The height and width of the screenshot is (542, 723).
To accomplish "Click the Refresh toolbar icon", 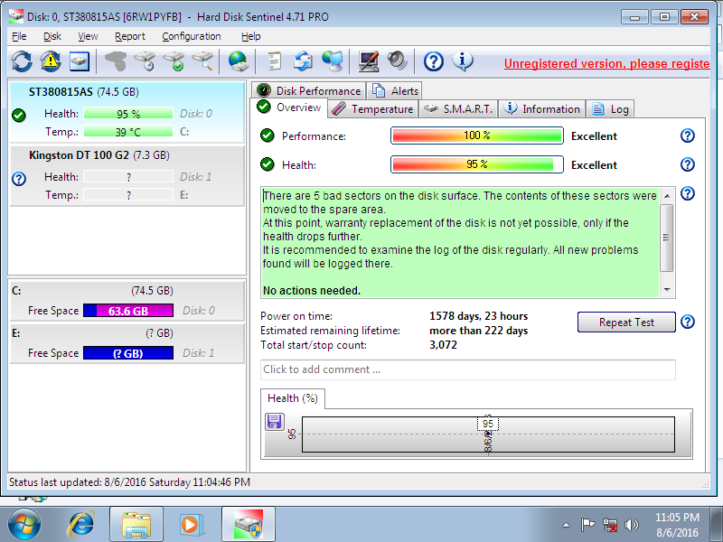I will click(21, 61).
